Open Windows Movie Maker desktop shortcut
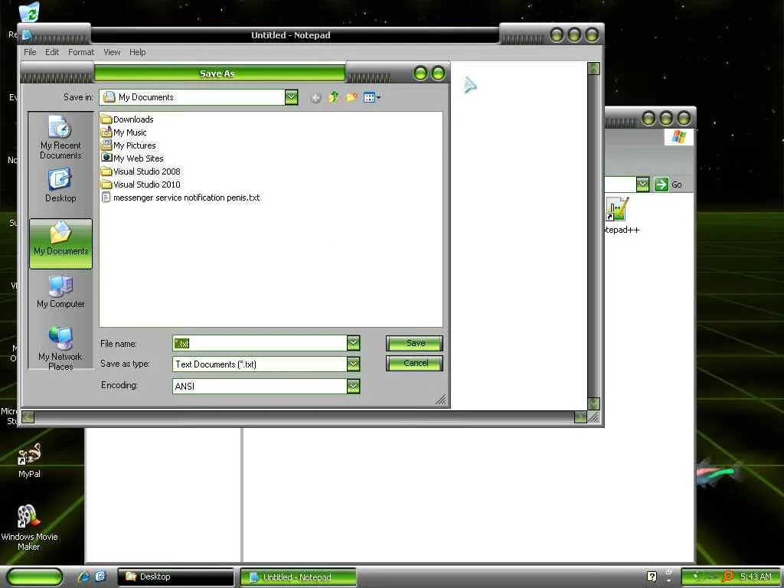 [x=29, y=528]
